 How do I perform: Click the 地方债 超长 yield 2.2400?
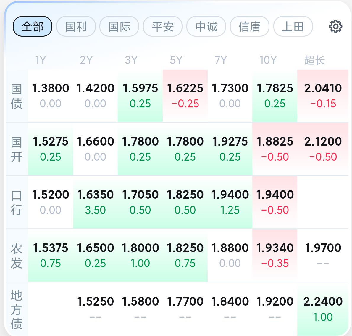323,309
